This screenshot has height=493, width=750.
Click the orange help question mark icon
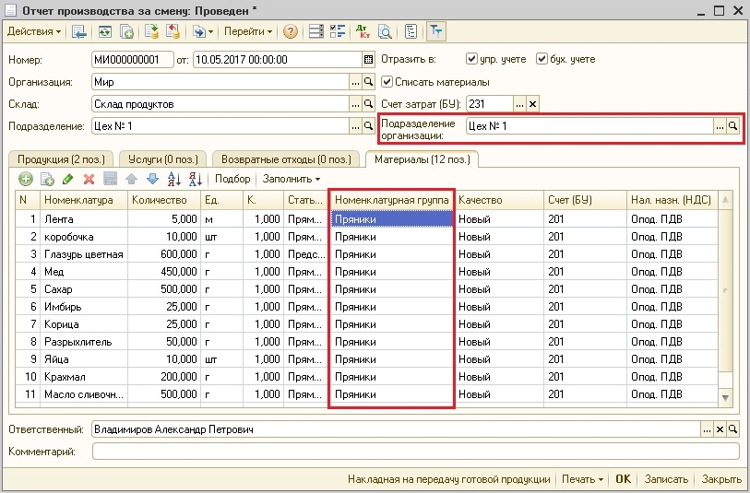pos(291,31)
